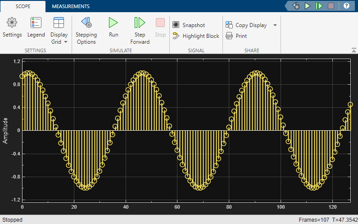
Task: Click the y-axis tick label 1.2
Action: 16,61
